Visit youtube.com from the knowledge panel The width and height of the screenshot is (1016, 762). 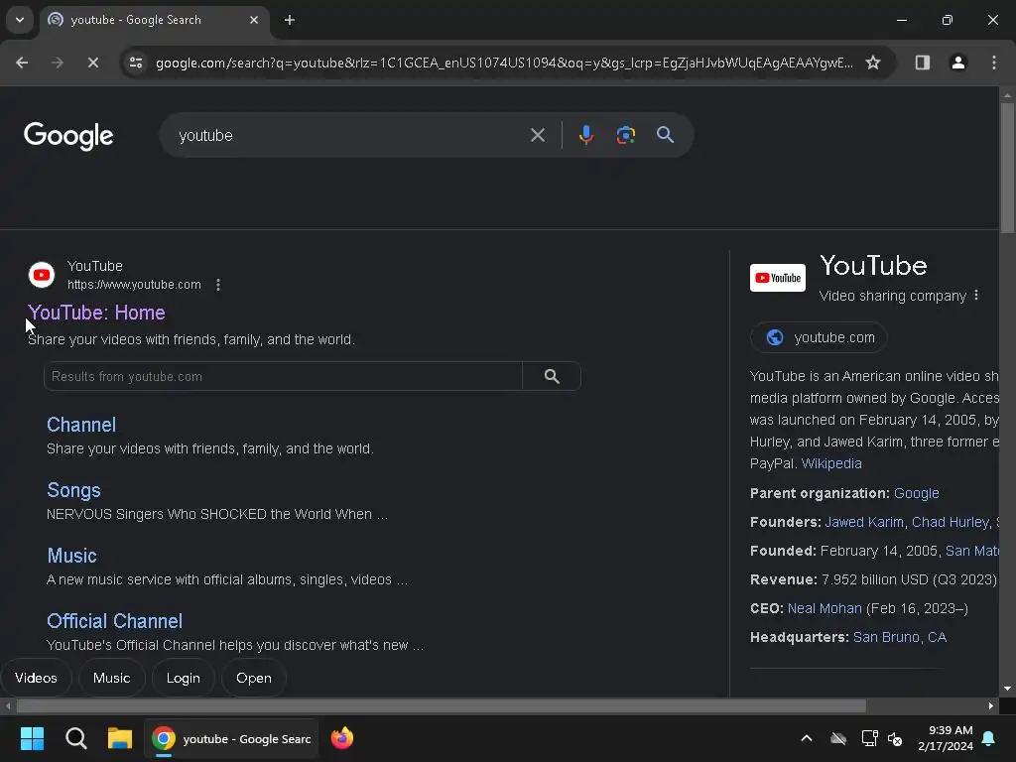coord(819,337)
